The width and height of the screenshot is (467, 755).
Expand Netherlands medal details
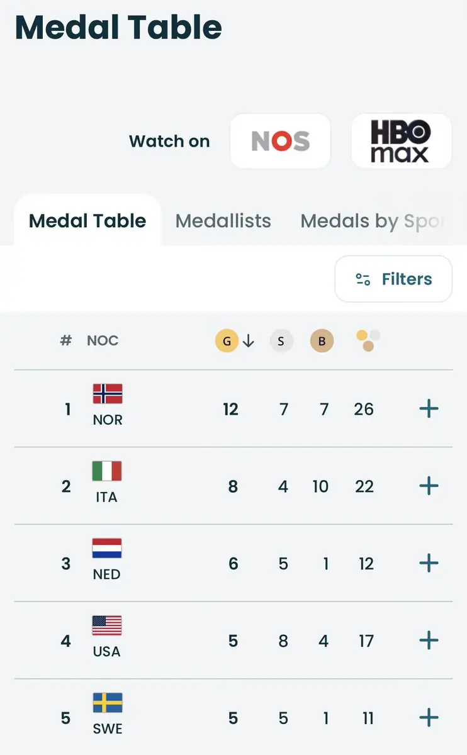429,563
